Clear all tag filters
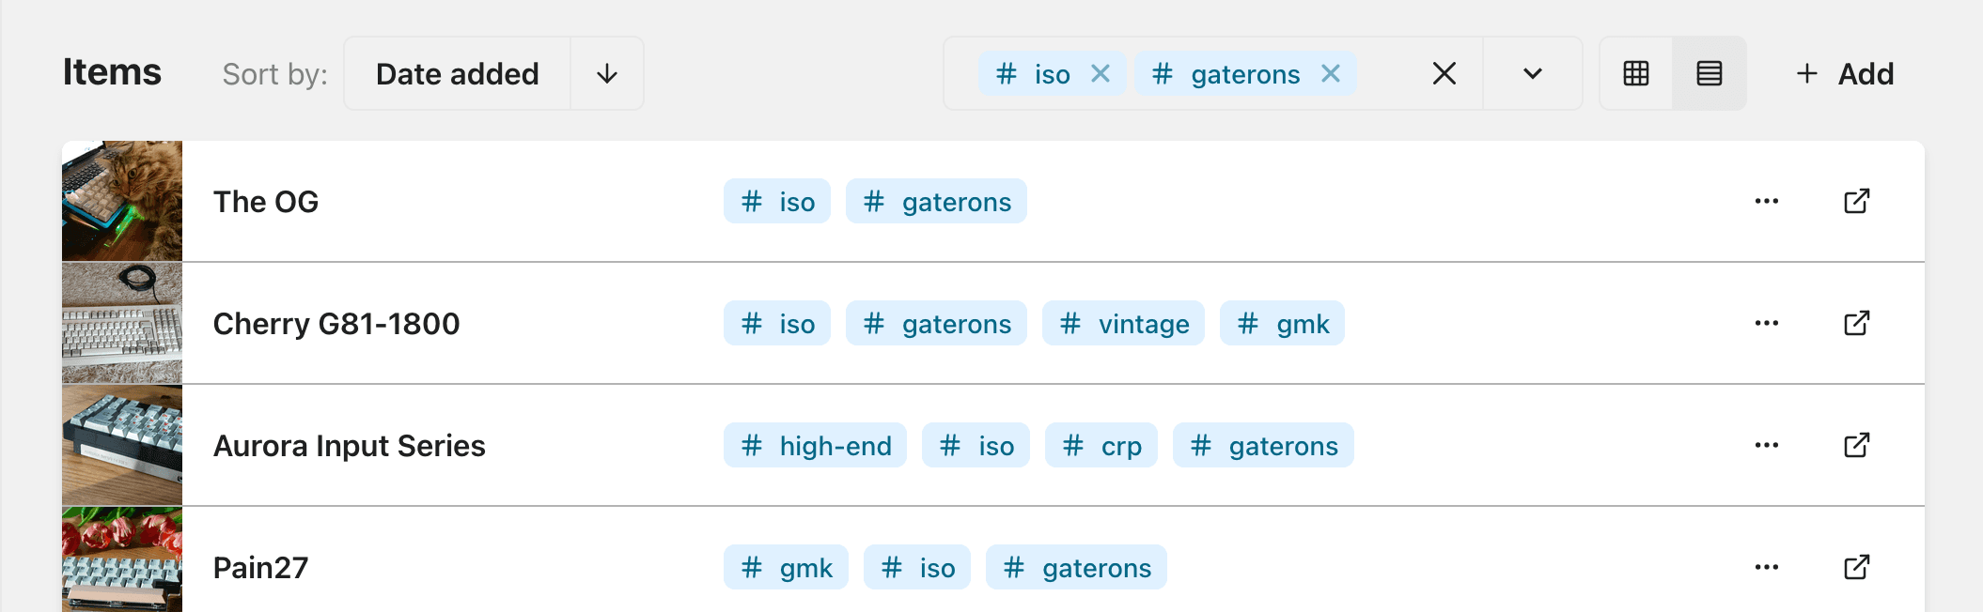 (1444, 73)
